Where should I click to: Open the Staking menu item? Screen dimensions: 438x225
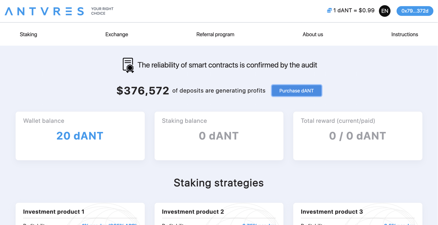28,34
